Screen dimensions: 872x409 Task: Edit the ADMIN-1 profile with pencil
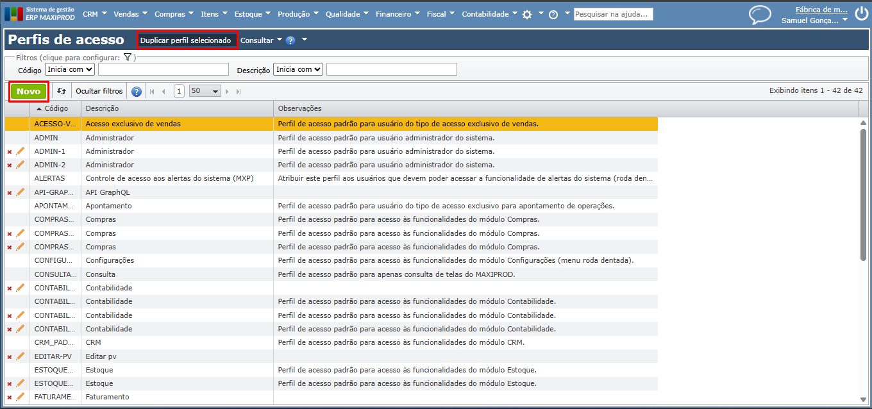(20, 151)
